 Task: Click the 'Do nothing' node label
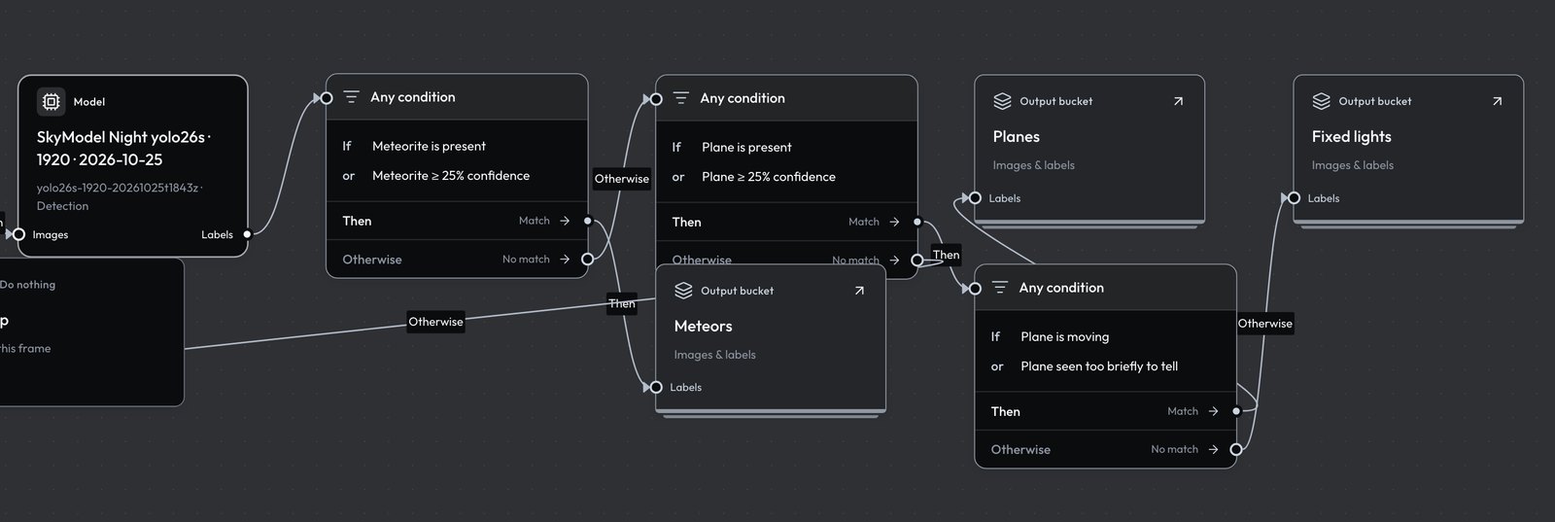click(x=27, y=285)
